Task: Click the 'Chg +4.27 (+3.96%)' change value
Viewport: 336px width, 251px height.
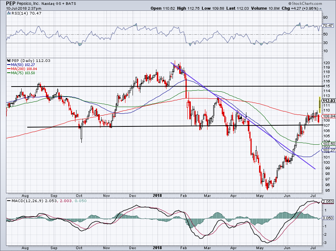Action: pos(300,8)
